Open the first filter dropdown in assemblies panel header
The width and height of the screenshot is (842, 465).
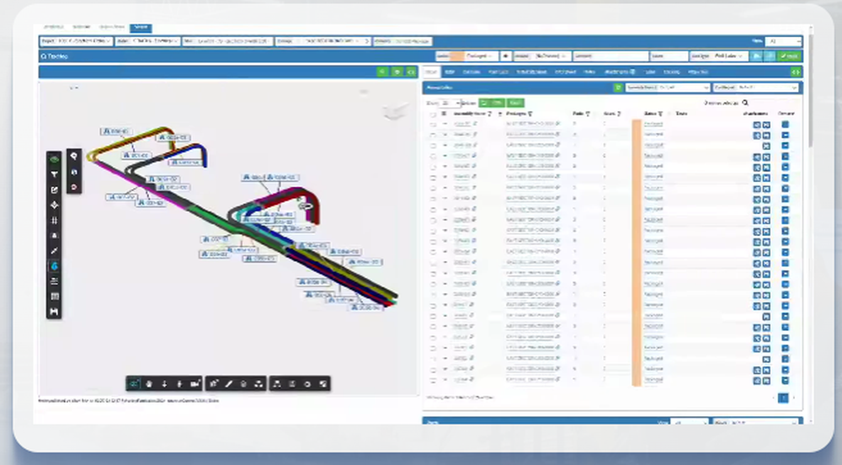point(668,88)
